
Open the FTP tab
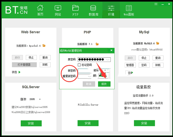pyautogui.click(x=76, y=10)
